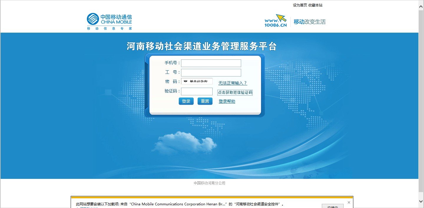
Task: Click the China Mobile logo
Action: (x=109, y=20)
